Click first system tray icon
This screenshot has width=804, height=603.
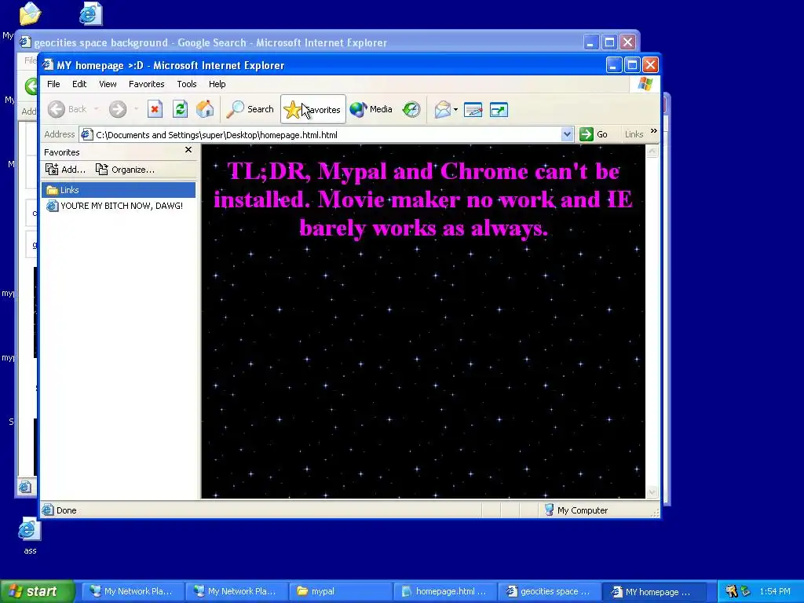click(x=731, y=591)
